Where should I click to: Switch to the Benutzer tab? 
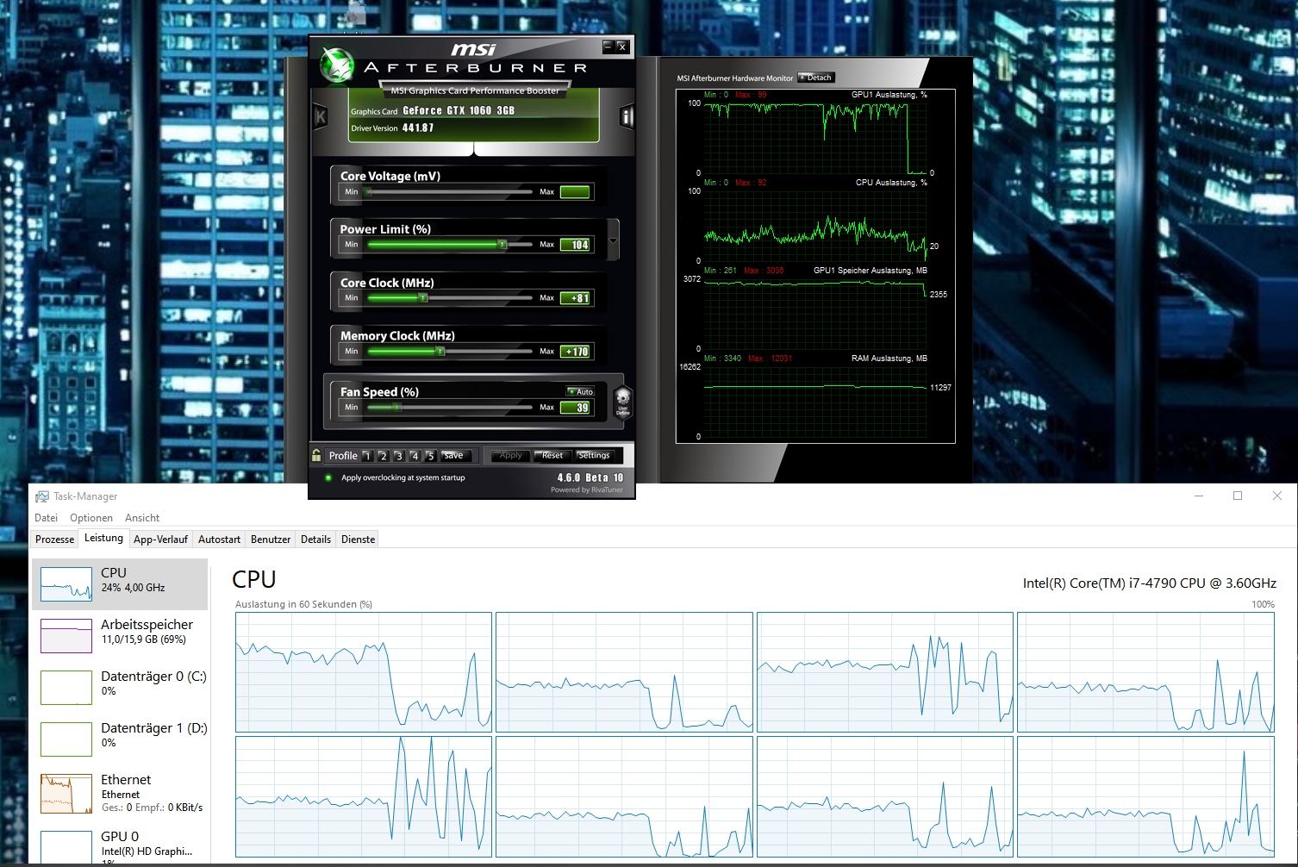pos(271,540)
